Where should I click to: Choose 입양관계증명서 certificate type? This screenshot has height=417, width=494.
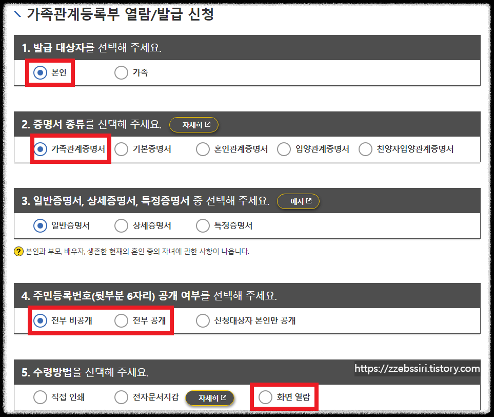(284, 149)
